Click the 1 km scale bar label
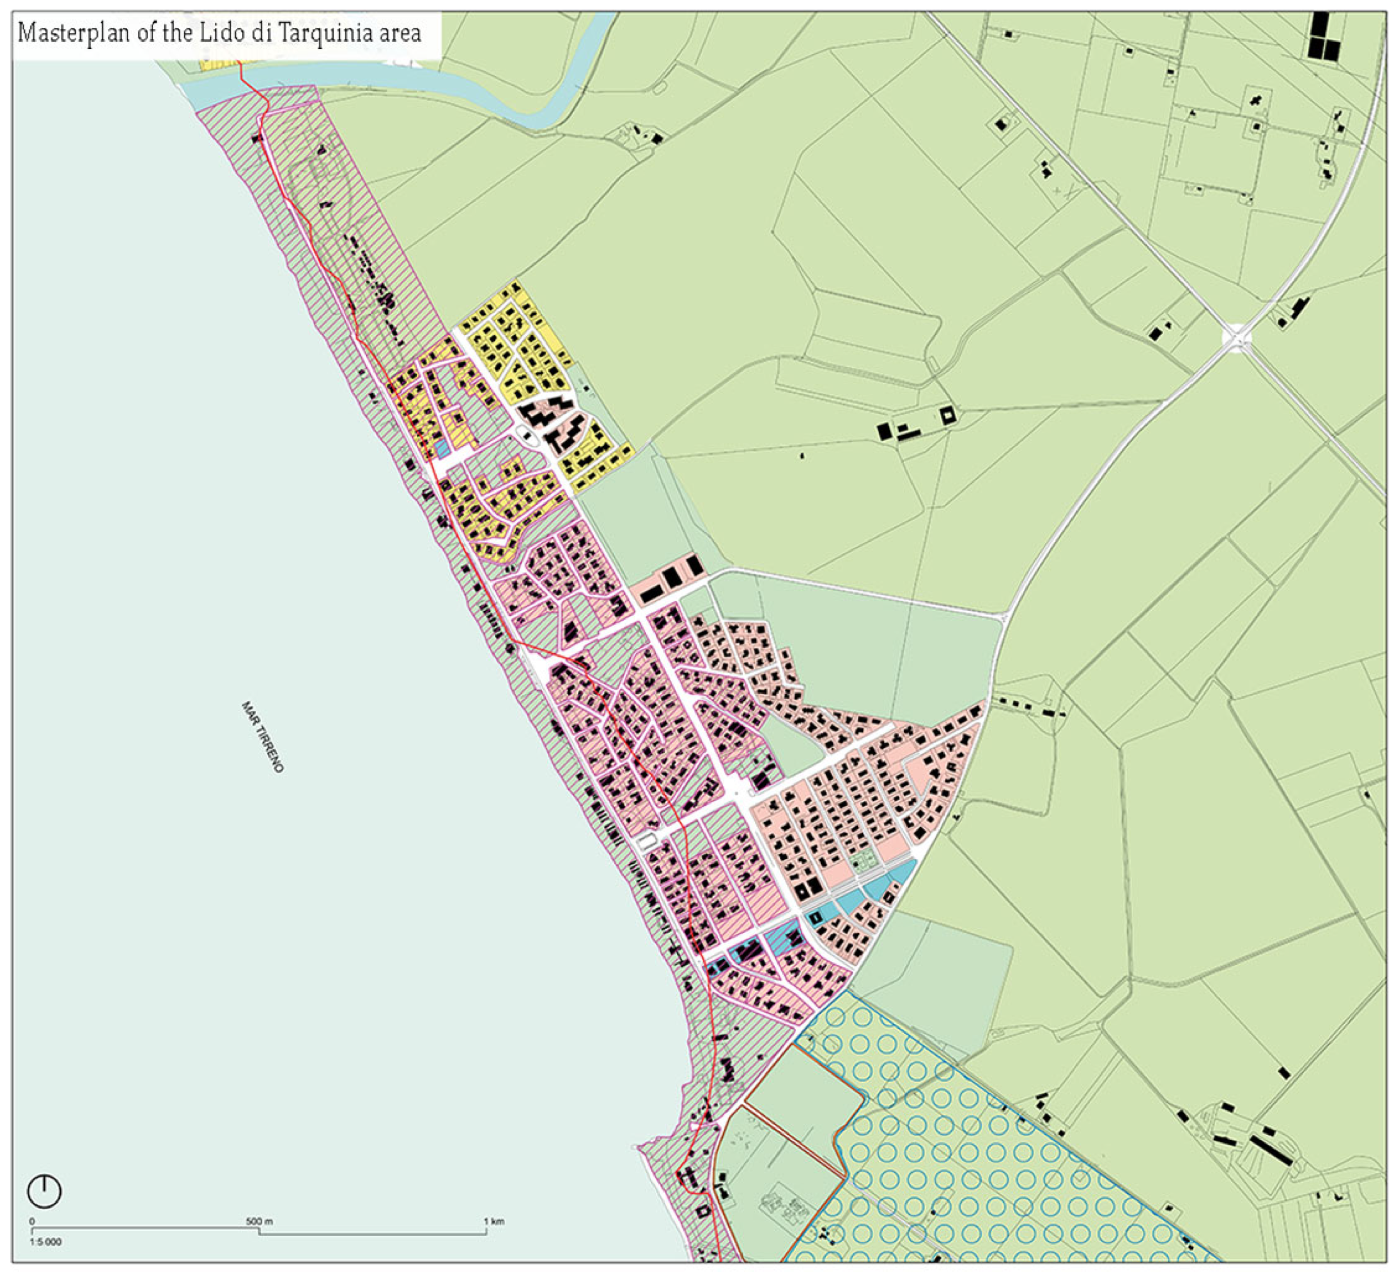Viewport: 1399px width, 1277px height. click(x=493, y=1221)
